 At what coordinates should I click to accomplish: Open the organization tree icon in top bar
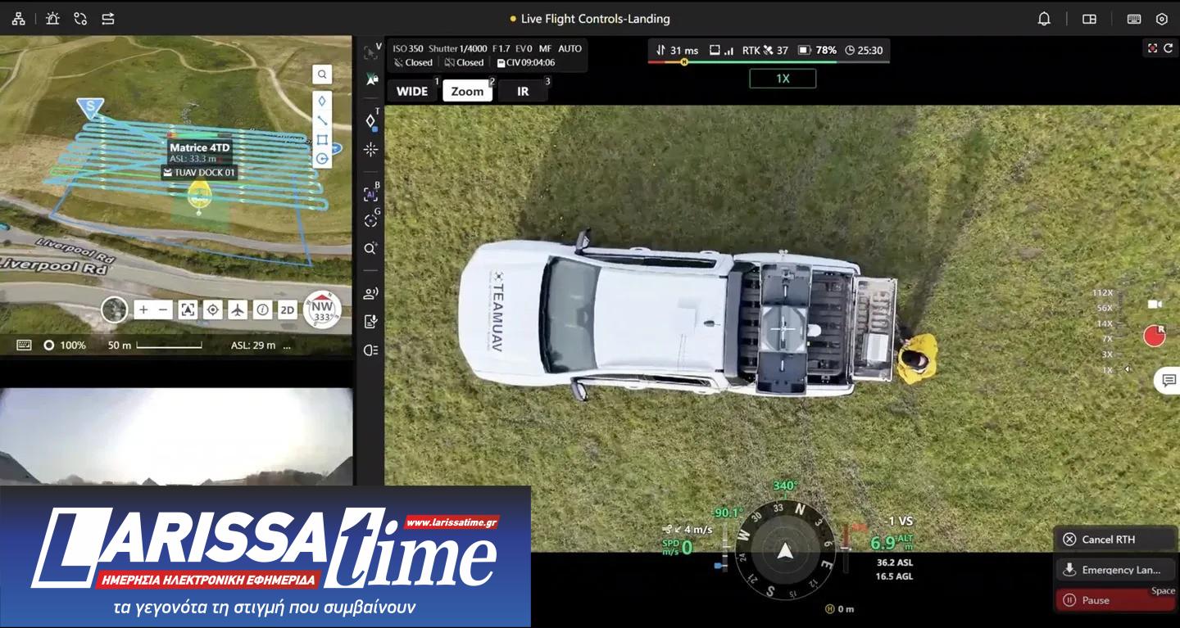click(18, 18)
